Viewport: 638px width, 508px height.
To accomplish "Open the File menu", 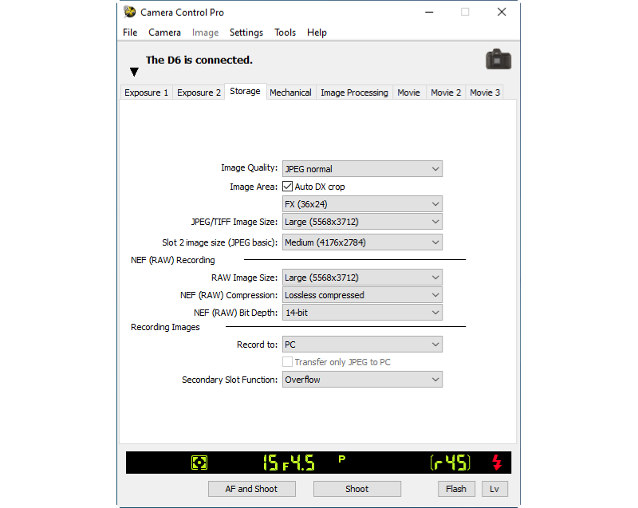I will [130, 33].
